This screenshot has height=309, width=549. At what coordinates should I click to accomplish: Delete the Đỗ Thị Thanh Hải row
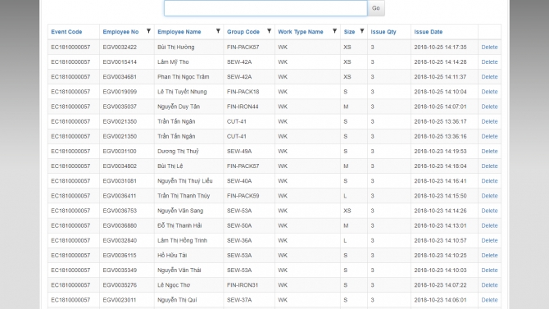click(489, 225)
